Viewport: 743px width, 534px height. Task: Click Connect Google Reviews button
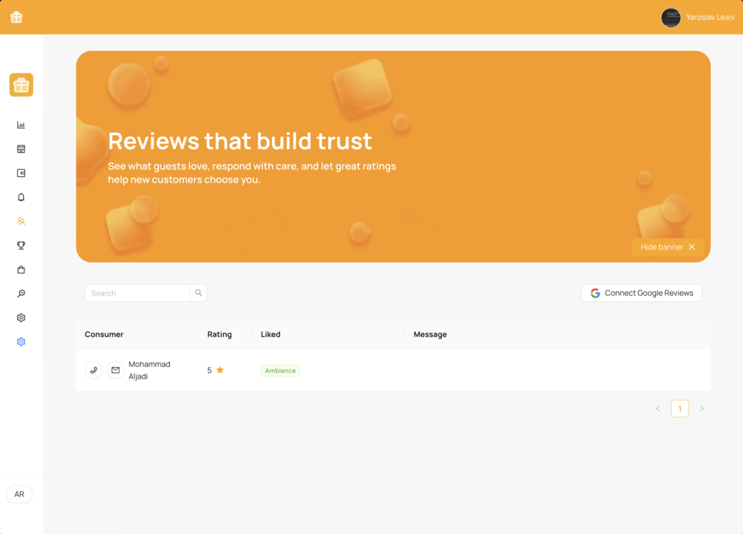642,293
